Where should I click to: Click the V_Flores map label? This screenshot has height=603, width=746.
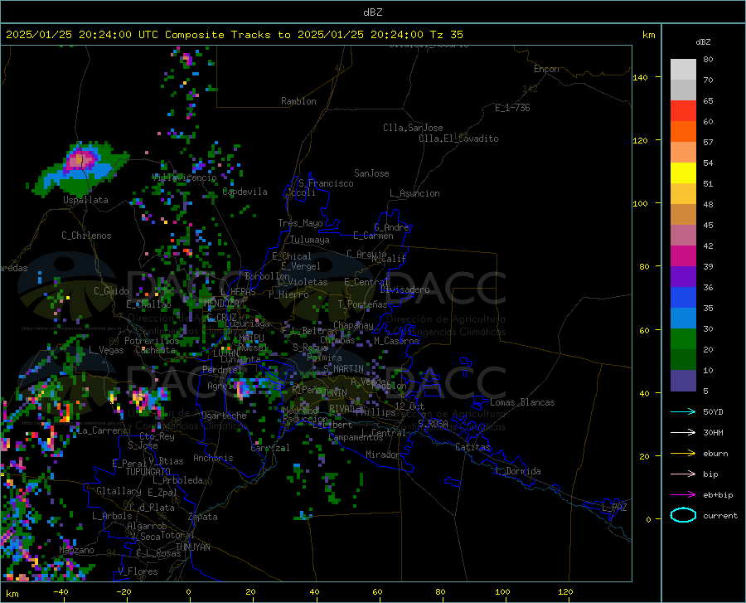coord(138,571)
